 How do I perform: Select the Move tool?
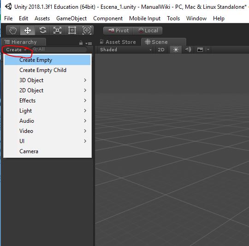28,30
